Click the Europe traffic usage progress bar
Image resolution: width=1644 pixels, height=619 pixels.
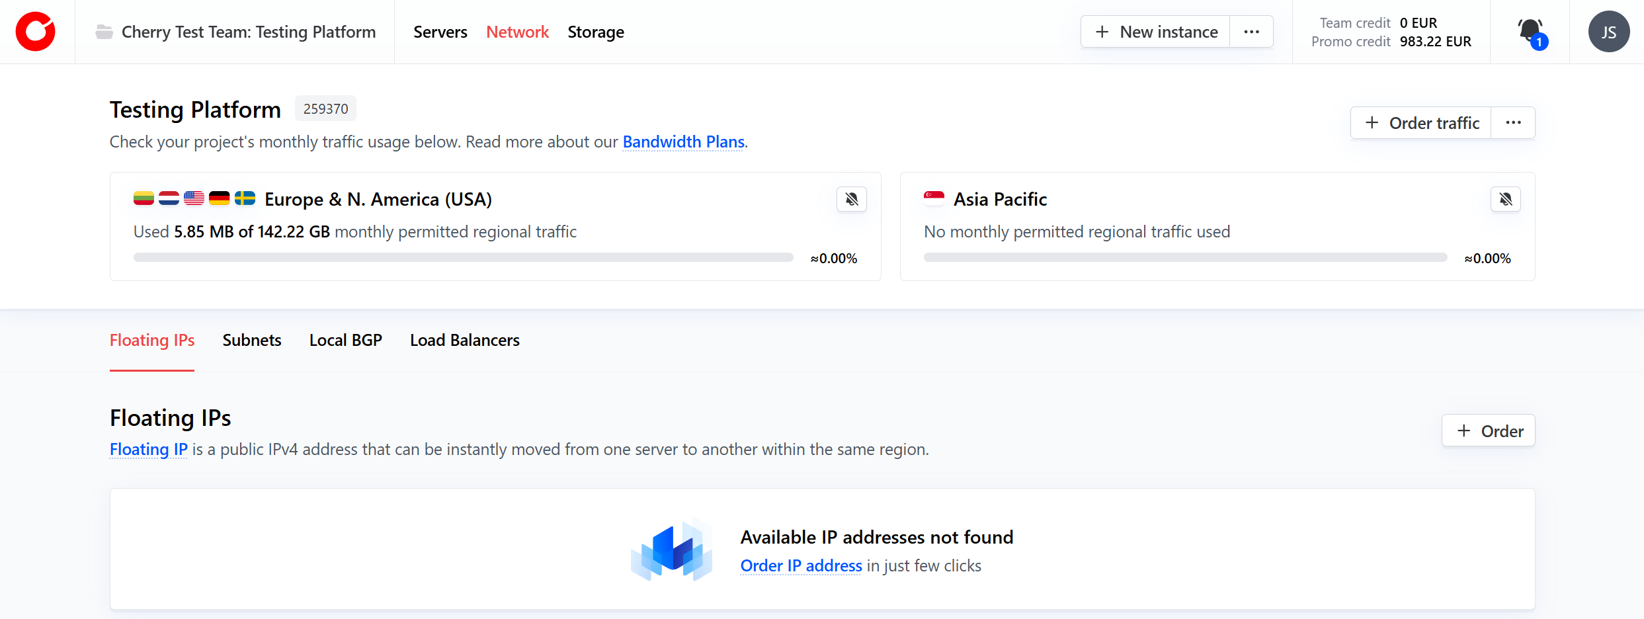tap(463, 257)
